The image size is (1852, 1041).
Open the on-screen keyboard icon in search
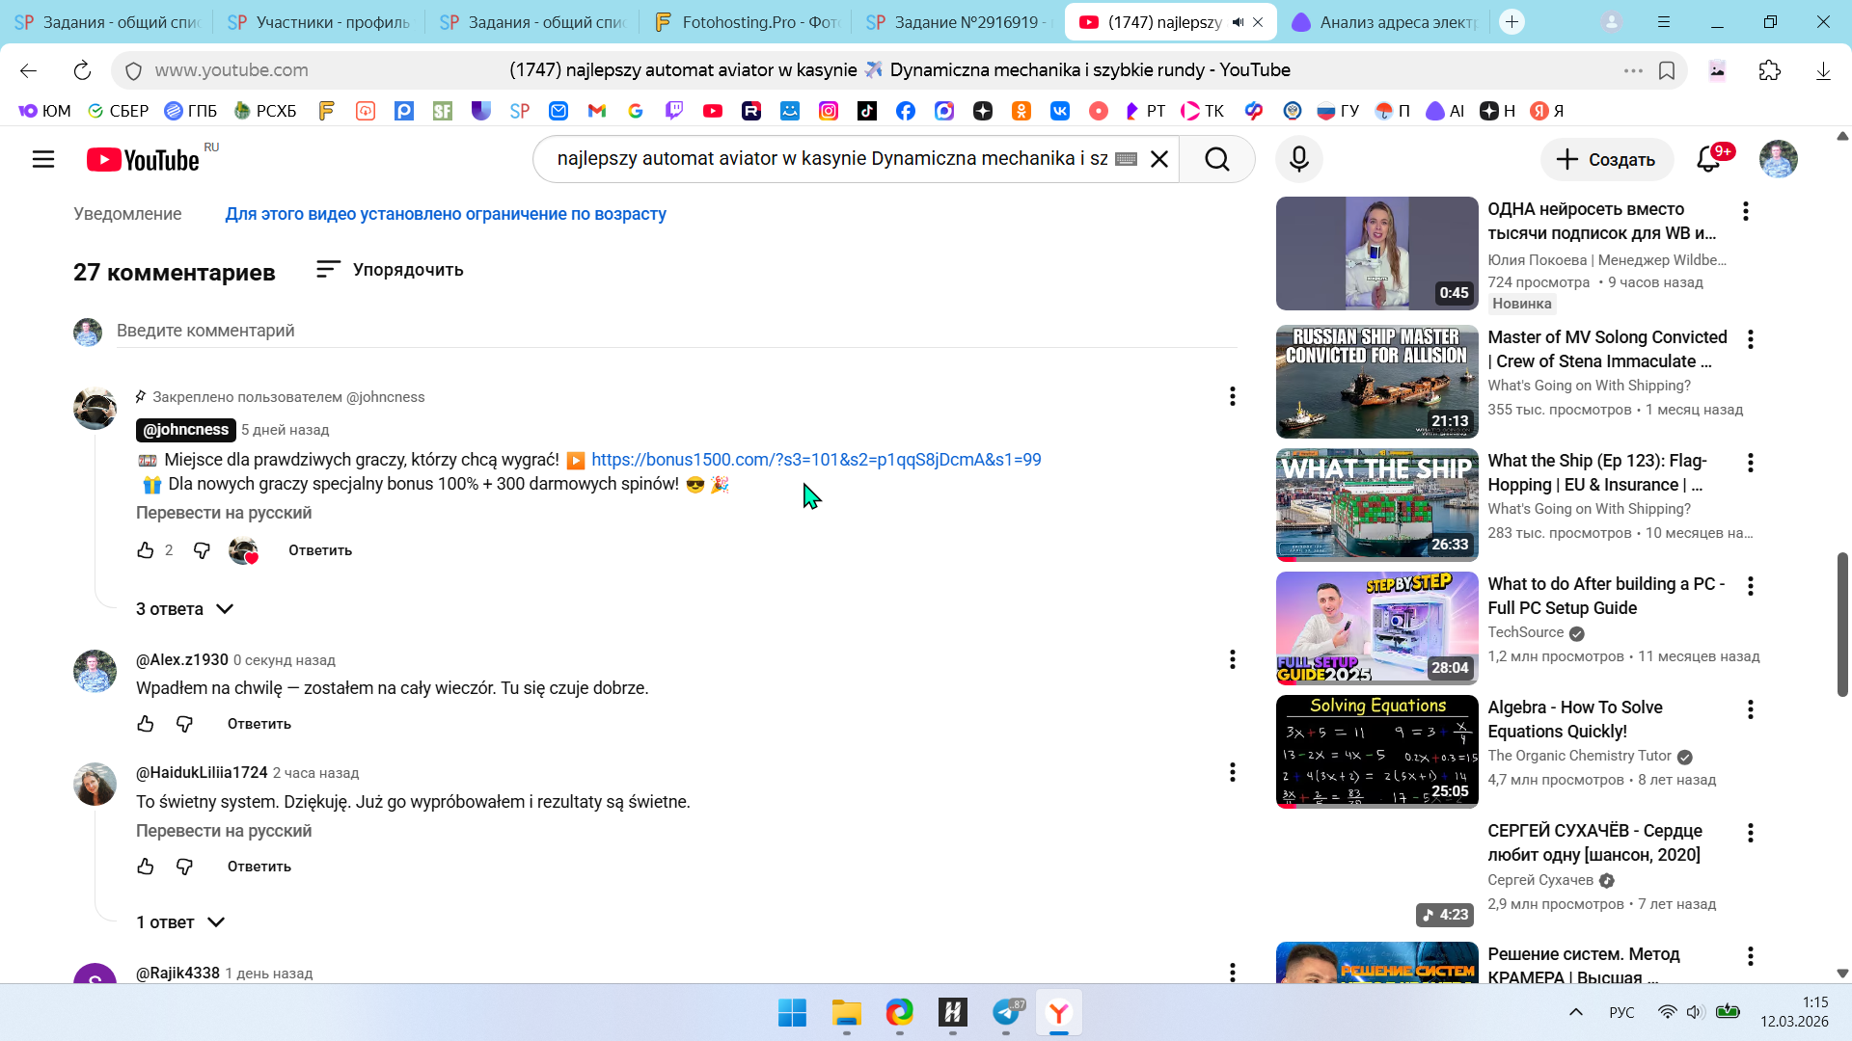click(x=1126, y=159)
